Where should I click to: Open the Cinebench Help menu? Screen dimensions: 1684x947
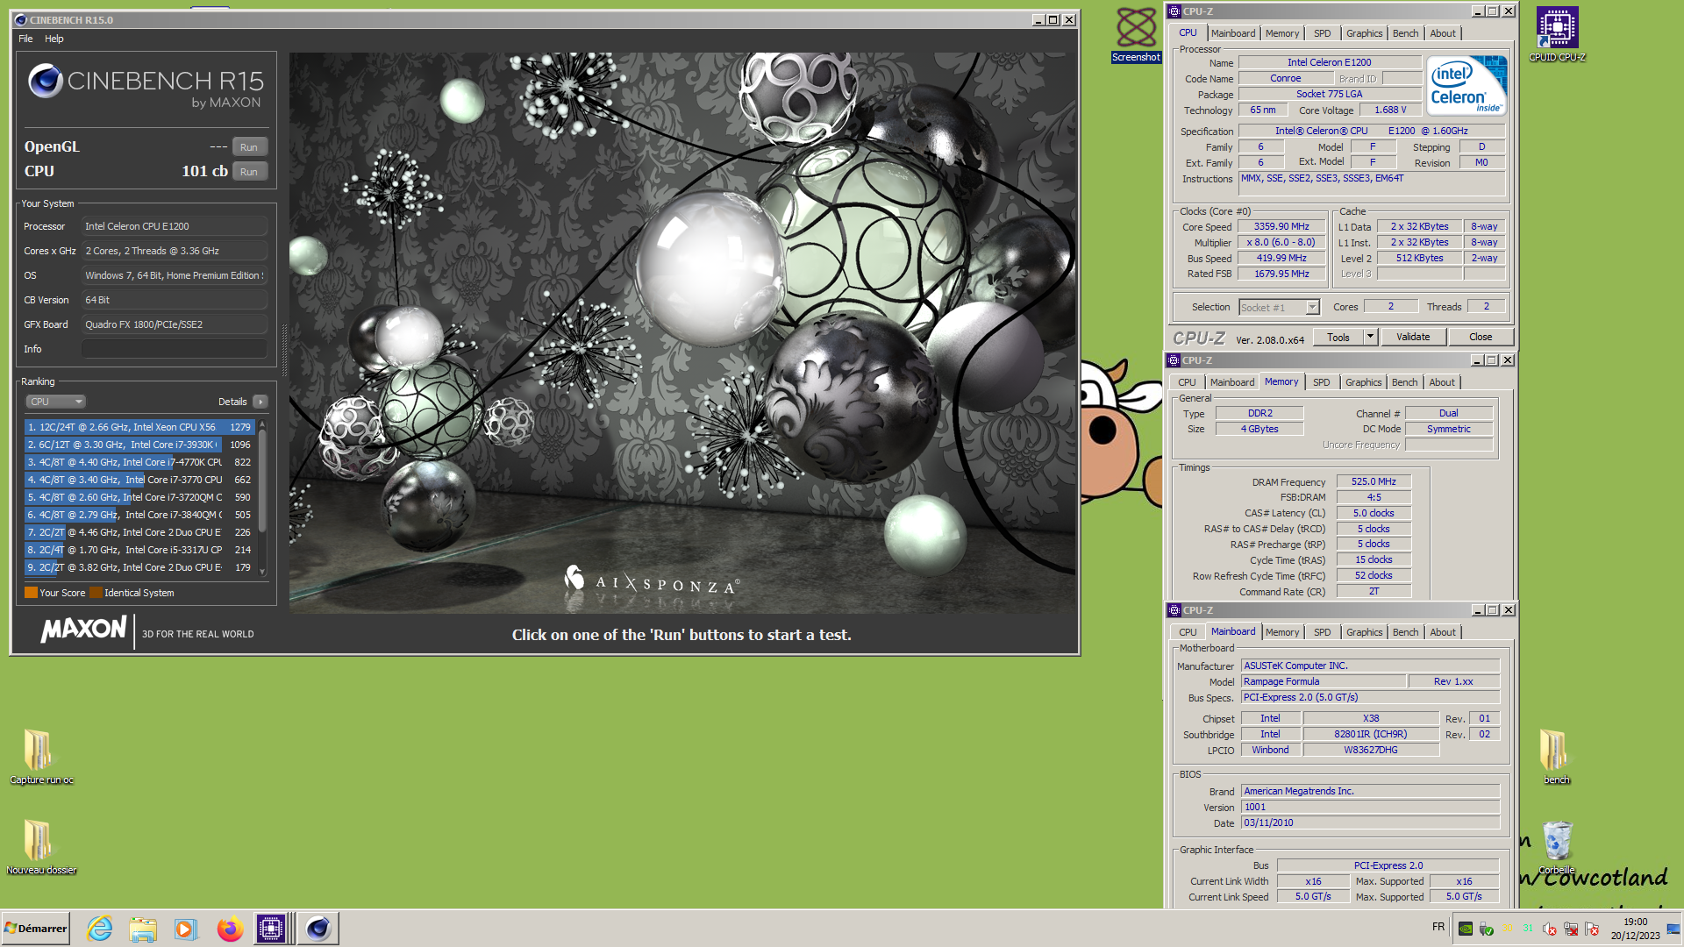pos(54,39)
